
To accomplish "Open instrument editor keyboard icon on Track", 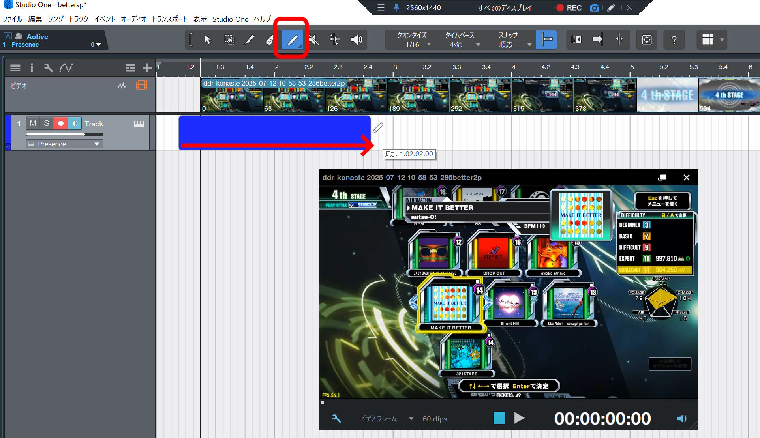I will 139,124.
